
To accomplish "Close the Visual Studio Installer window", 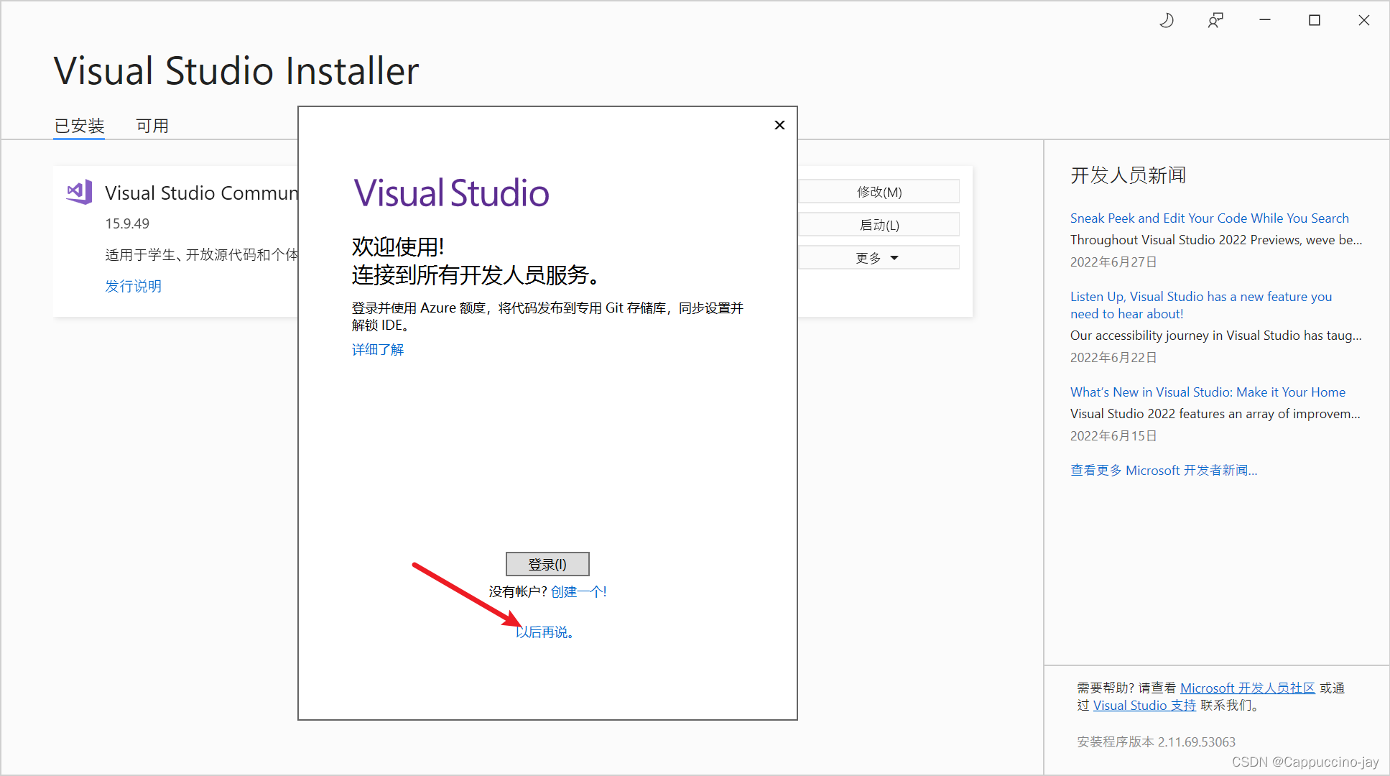I will (x=1364, y=21).
